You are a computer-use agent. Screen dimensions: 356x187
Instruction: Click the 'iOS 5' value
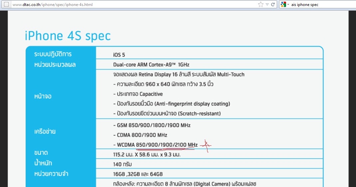pyautogui.click(x=119, y=55)
